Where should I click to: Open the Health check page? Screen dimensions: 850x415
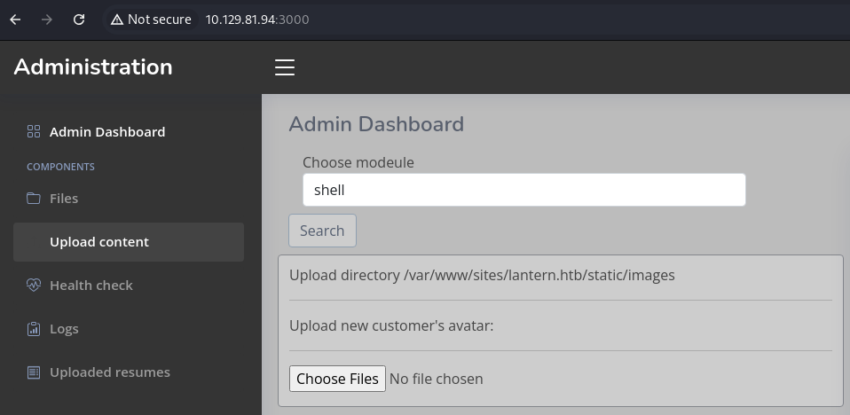[x=91, y=286]
